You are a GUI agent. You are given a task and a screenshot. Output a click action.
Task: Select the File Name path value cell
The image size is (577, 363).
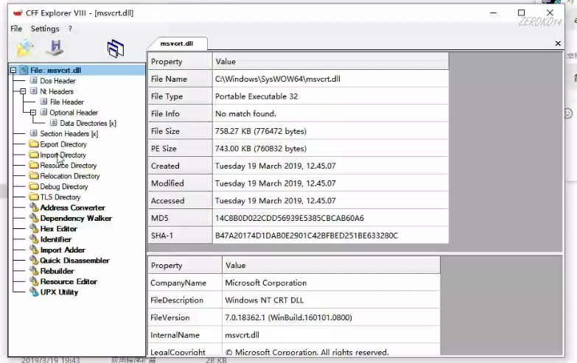point(330,79)
